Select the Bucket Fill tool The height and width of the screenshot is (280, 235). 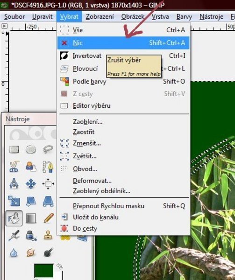click(x=14, y=218)
